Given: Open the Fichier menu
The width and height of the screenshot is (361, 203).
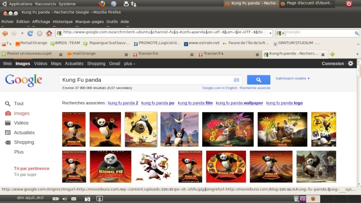Looking at the screenshot, I should click(x=8, y=22).
